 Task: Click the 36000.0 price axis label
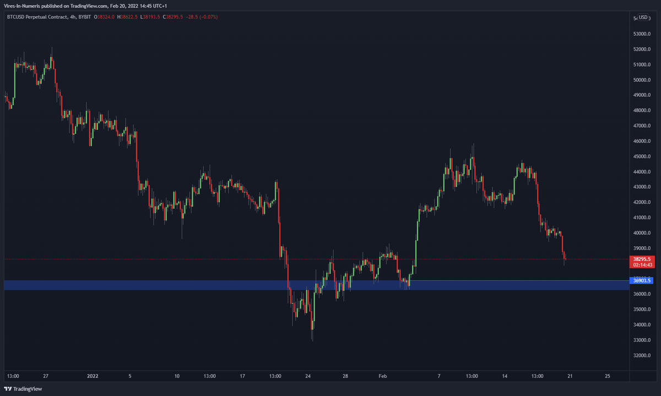pyautogui.click(x=642, y=294)
